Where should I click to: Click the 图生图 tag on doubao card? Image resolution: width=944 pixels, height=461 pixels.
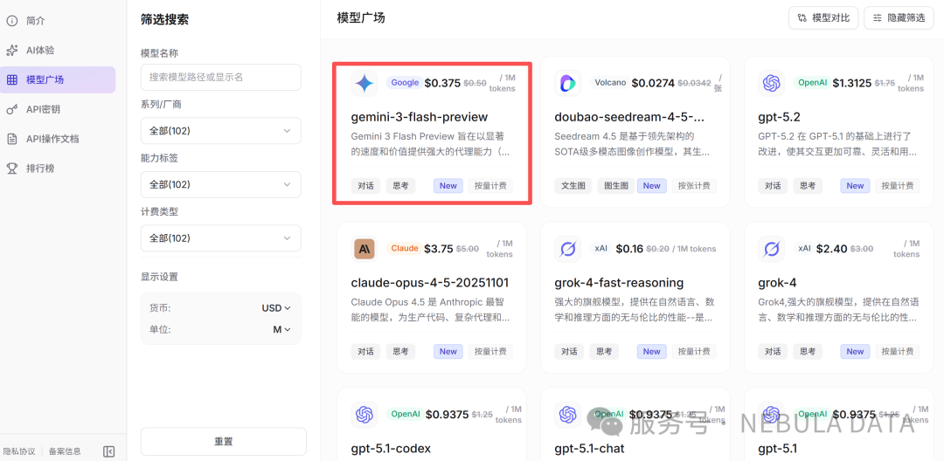point(616,186)
